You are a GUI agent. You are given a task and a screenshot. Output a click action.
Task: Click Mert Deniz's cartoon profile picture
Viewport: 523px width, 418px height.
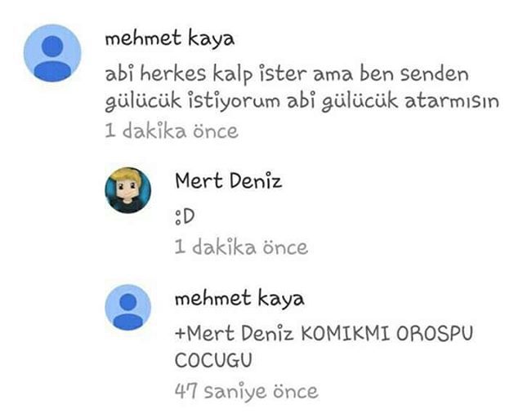[x=128, y=190]
